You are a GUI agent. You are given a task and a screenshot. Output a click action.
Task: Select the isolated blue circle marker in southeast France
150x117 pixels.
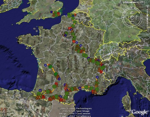pos(97,77)
